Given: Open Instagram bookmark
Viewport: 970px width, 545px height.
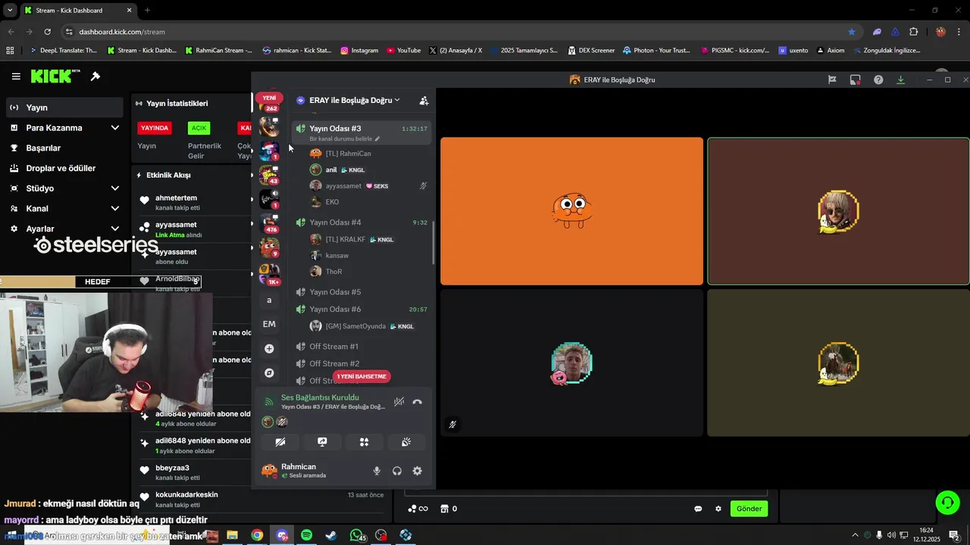Looking at the screenshot, I should 359,51.
